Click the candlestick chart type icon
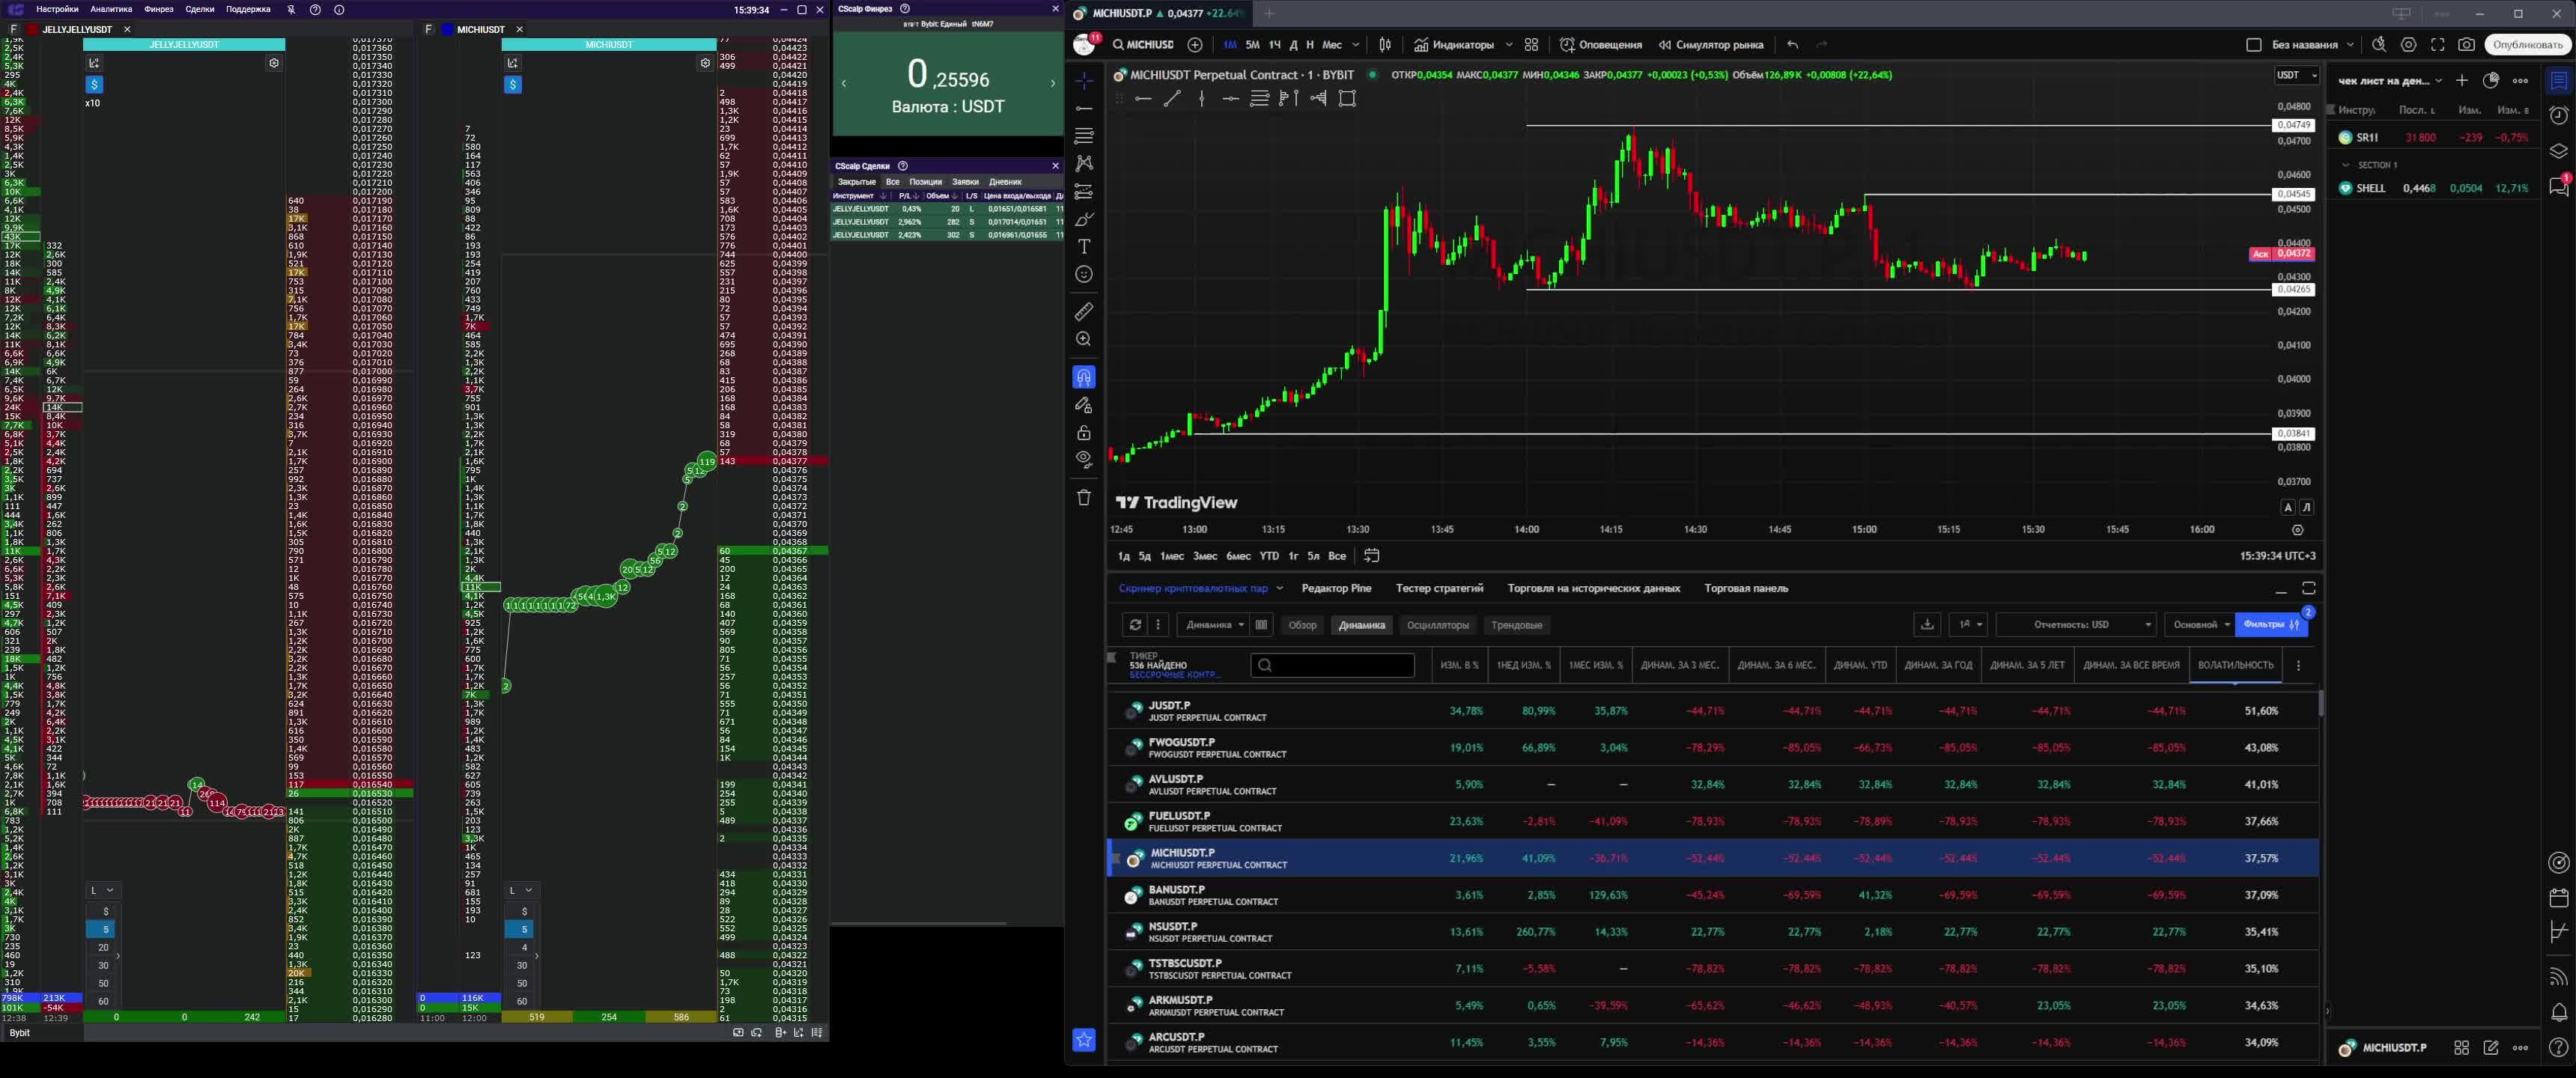2576x1078 pixels. coord(1385,45)
